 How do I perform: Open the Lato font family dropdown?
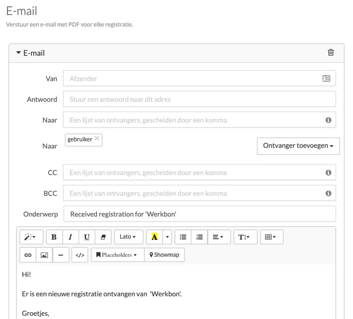(x=129, y=237)
